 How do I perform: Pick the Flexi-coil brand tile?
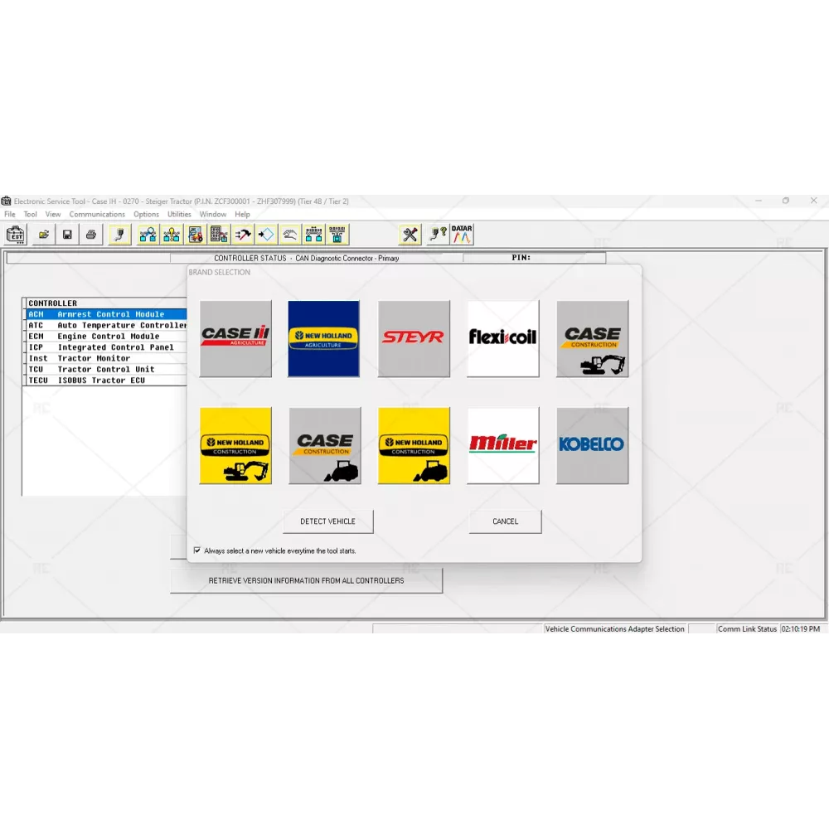[503, 338]
